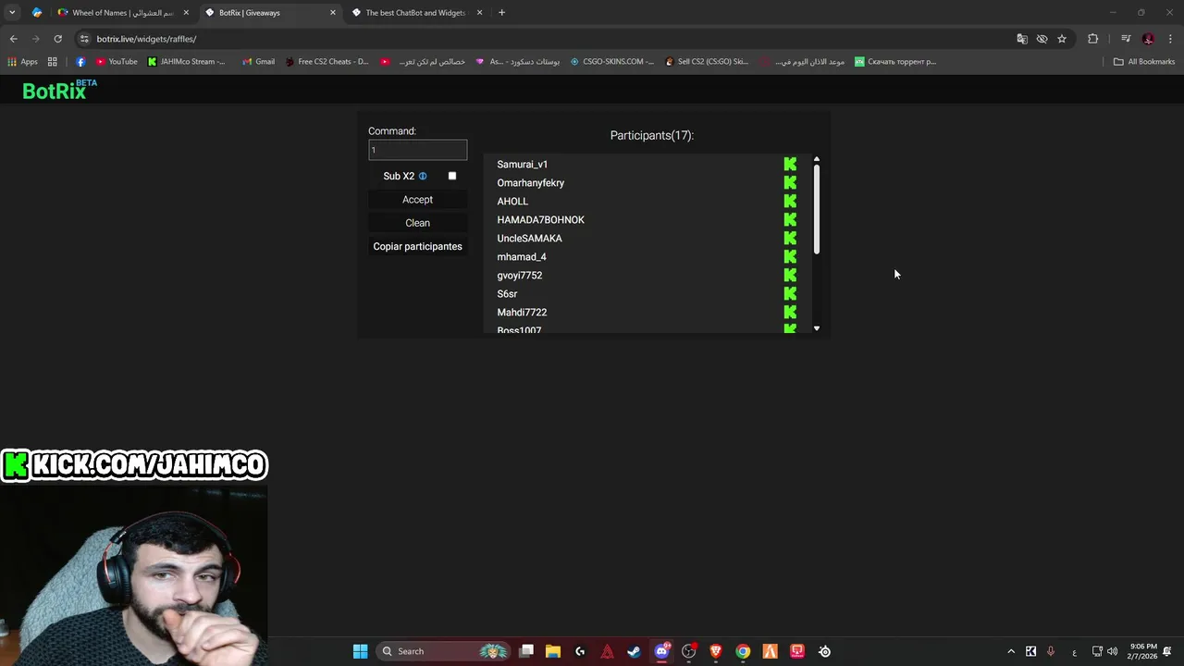Click the Copiar participantes button
Image resolution: width=1184 pixels, height=666 pixels.
pyautogui.click(x=417, y=246)
